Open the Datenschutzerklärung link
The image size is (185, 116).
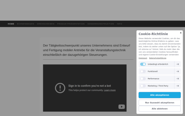pyautogui.click(x=158, y=58)
